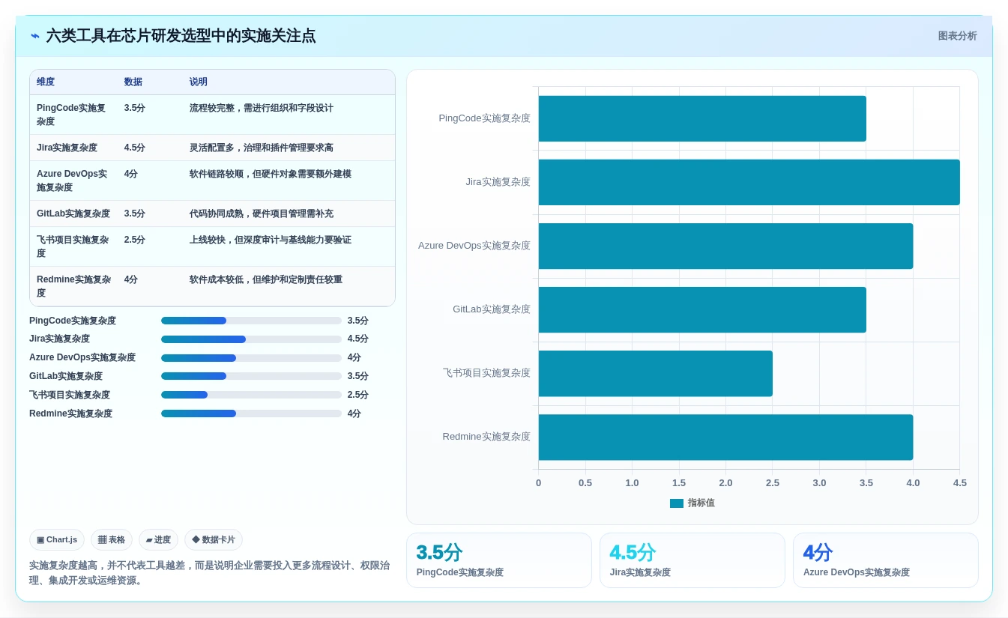Screen dimensions: 1008x618
Task: Click description 代码协同成熟，硬件项目管理需补充
Action: (262, 213)
